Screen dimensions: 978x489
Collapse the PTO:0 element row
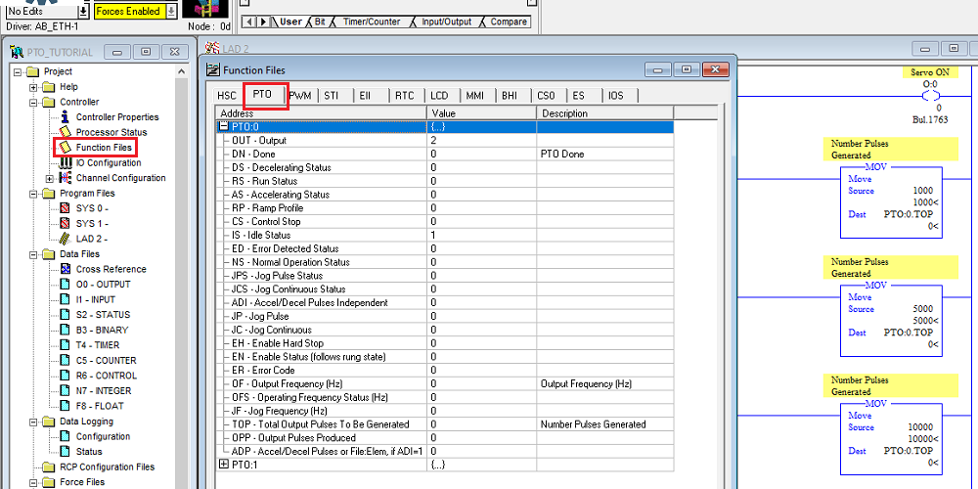pyautogui.click(x=224, y=126)
